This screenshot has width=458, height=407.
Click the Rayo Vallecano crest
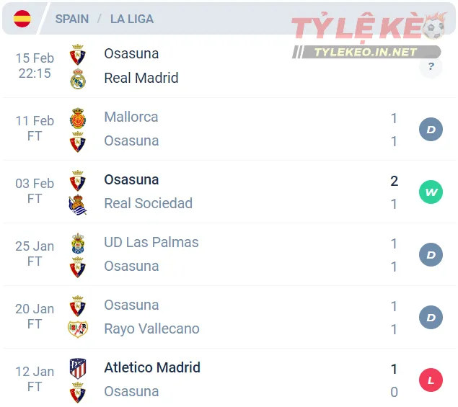point(78,329)
